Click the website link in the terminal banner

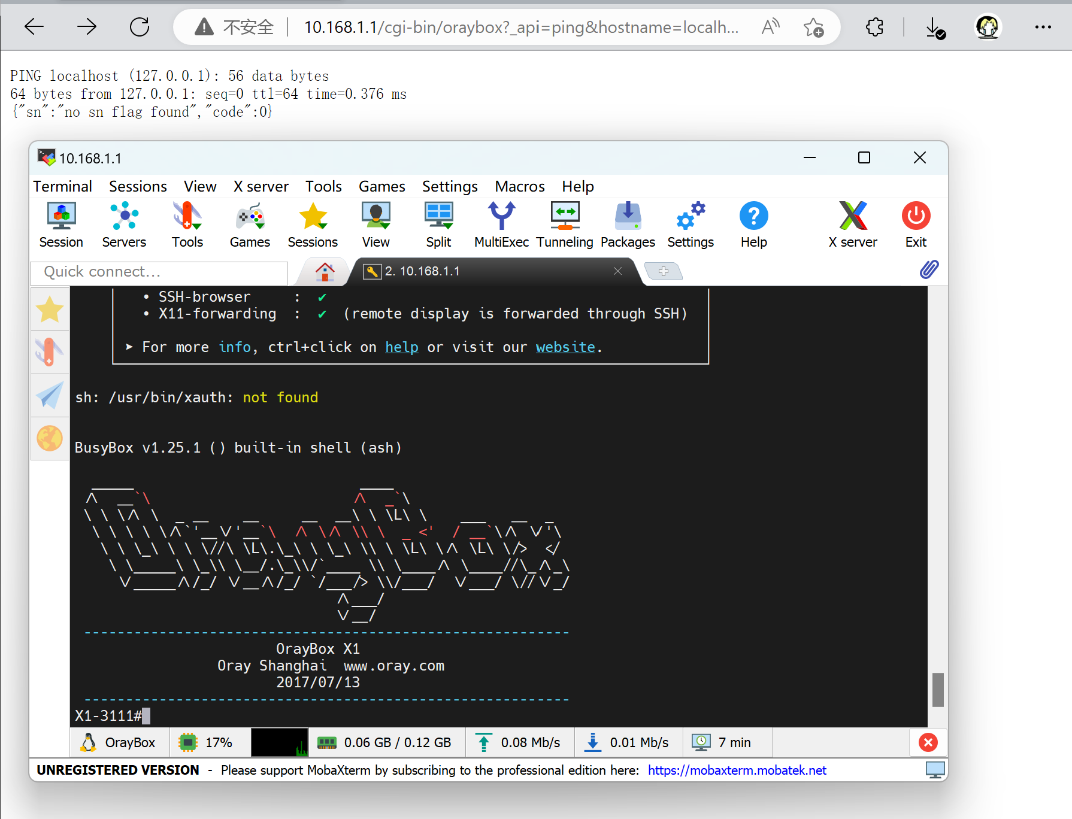(565, 347)
